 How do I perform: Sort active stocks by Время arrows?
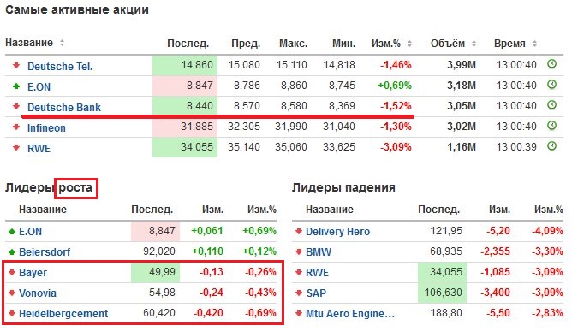[535, 44]
